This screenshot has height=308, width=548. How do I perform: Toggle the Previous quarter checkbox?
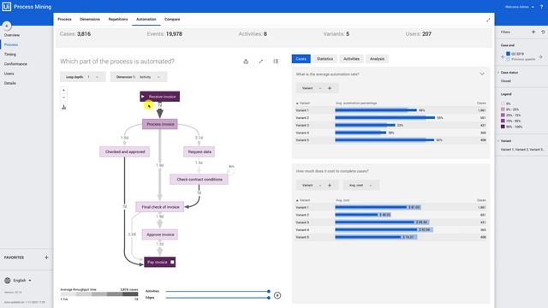click(x=508, y=59)
